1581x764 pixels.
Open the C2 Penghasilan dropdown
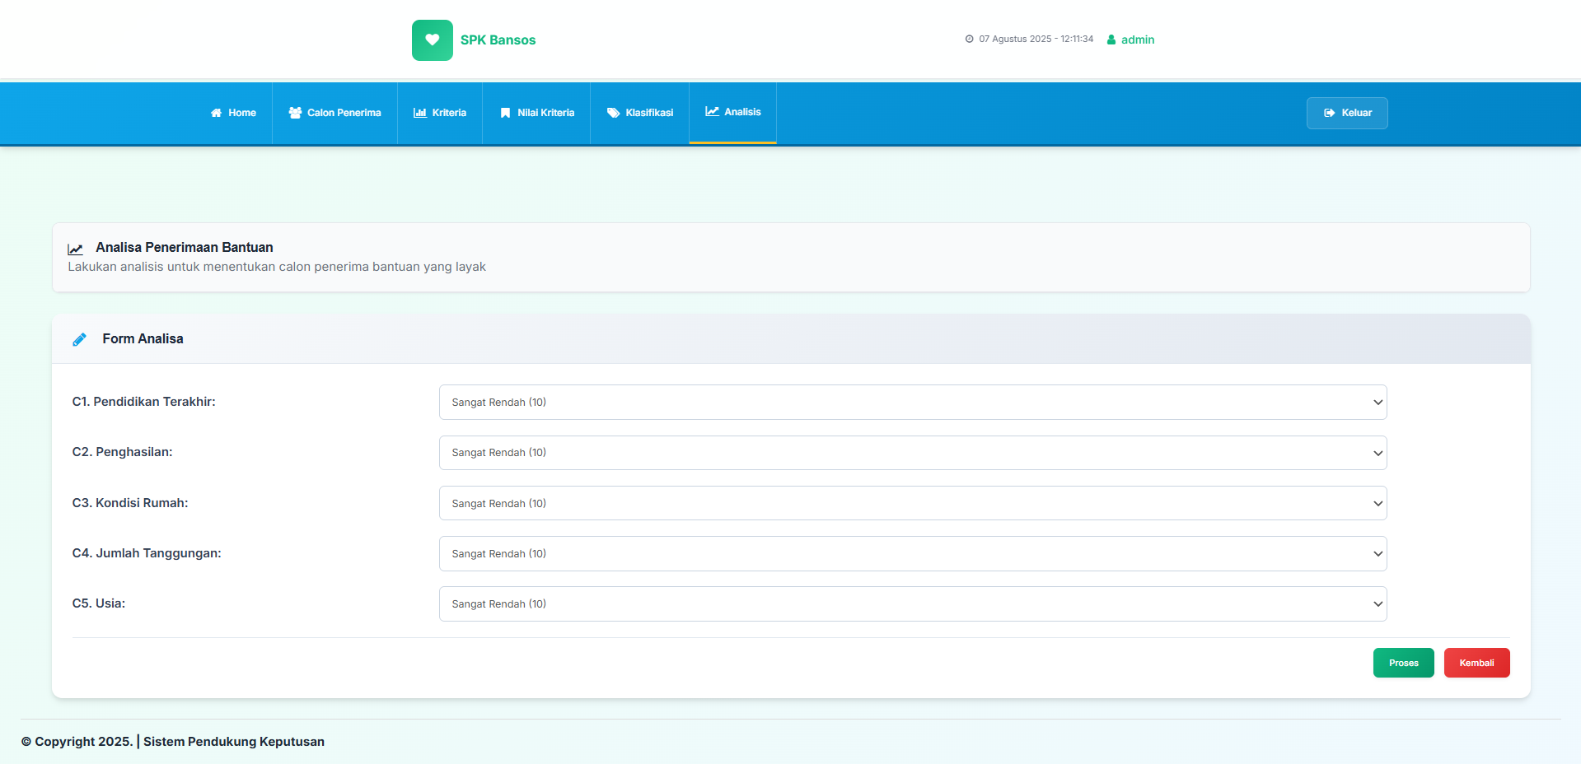tap(913, 453)
